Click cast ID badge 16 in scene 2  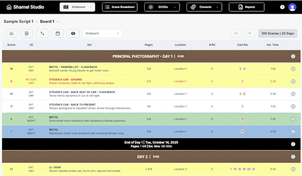click(242, 119)
